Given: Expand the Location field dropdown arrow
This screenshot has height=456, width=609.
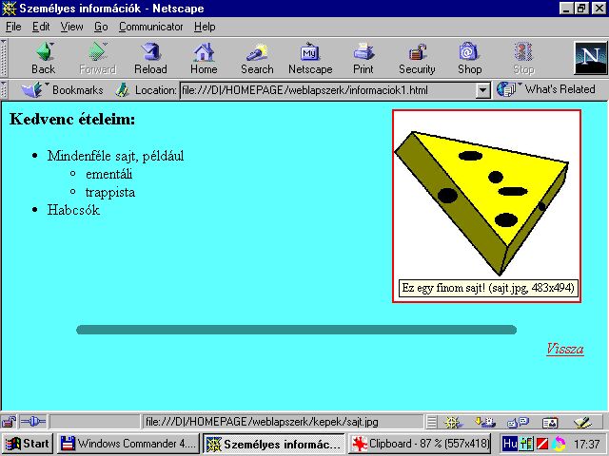Looking at the screenshot, I should (482, 90).
